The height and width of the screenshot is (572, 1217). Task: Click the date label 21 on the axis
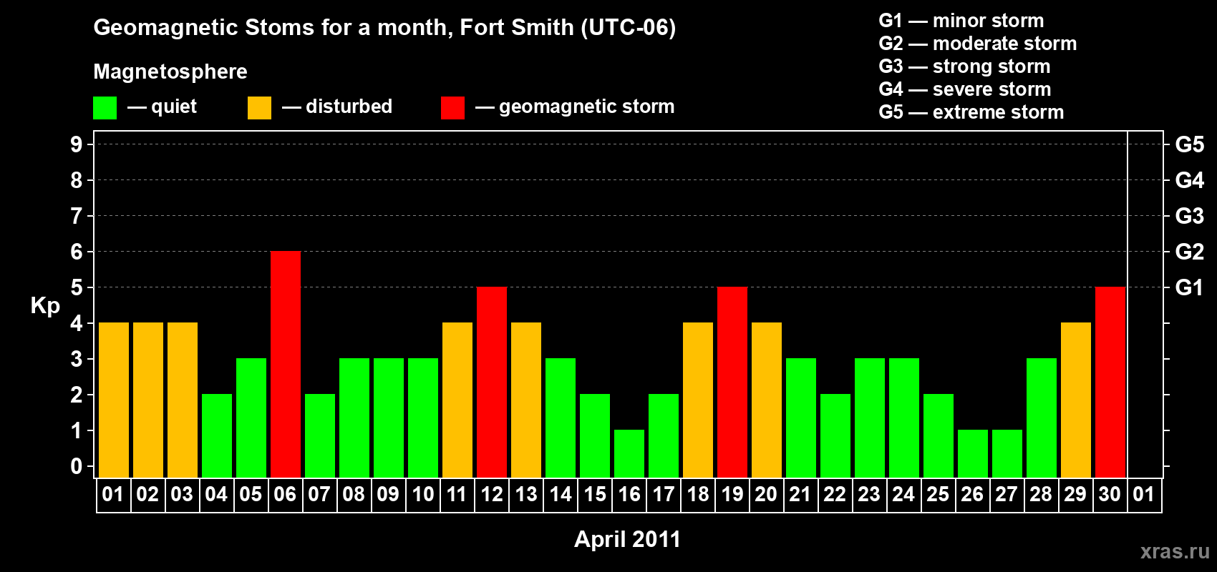[800, 495]
